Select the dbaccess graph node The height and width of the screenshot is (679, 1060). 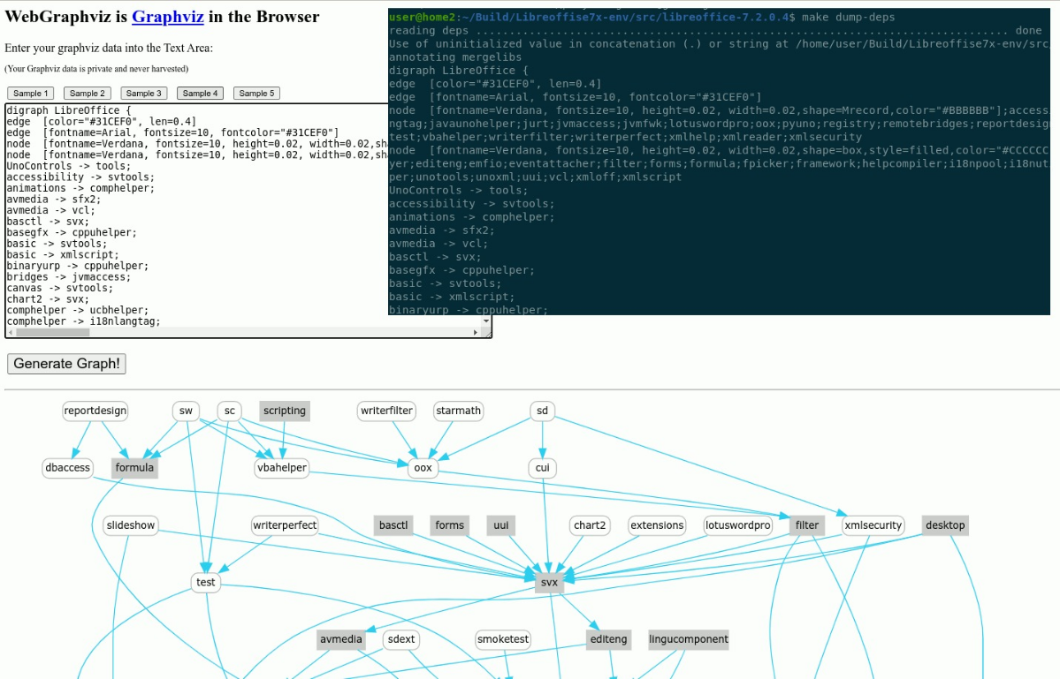pyautogui.click(x=67, y=468)
